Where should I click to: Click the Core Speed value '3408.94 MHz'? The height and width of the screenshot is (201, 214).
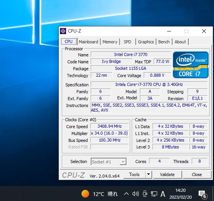(x=109, y=126)
